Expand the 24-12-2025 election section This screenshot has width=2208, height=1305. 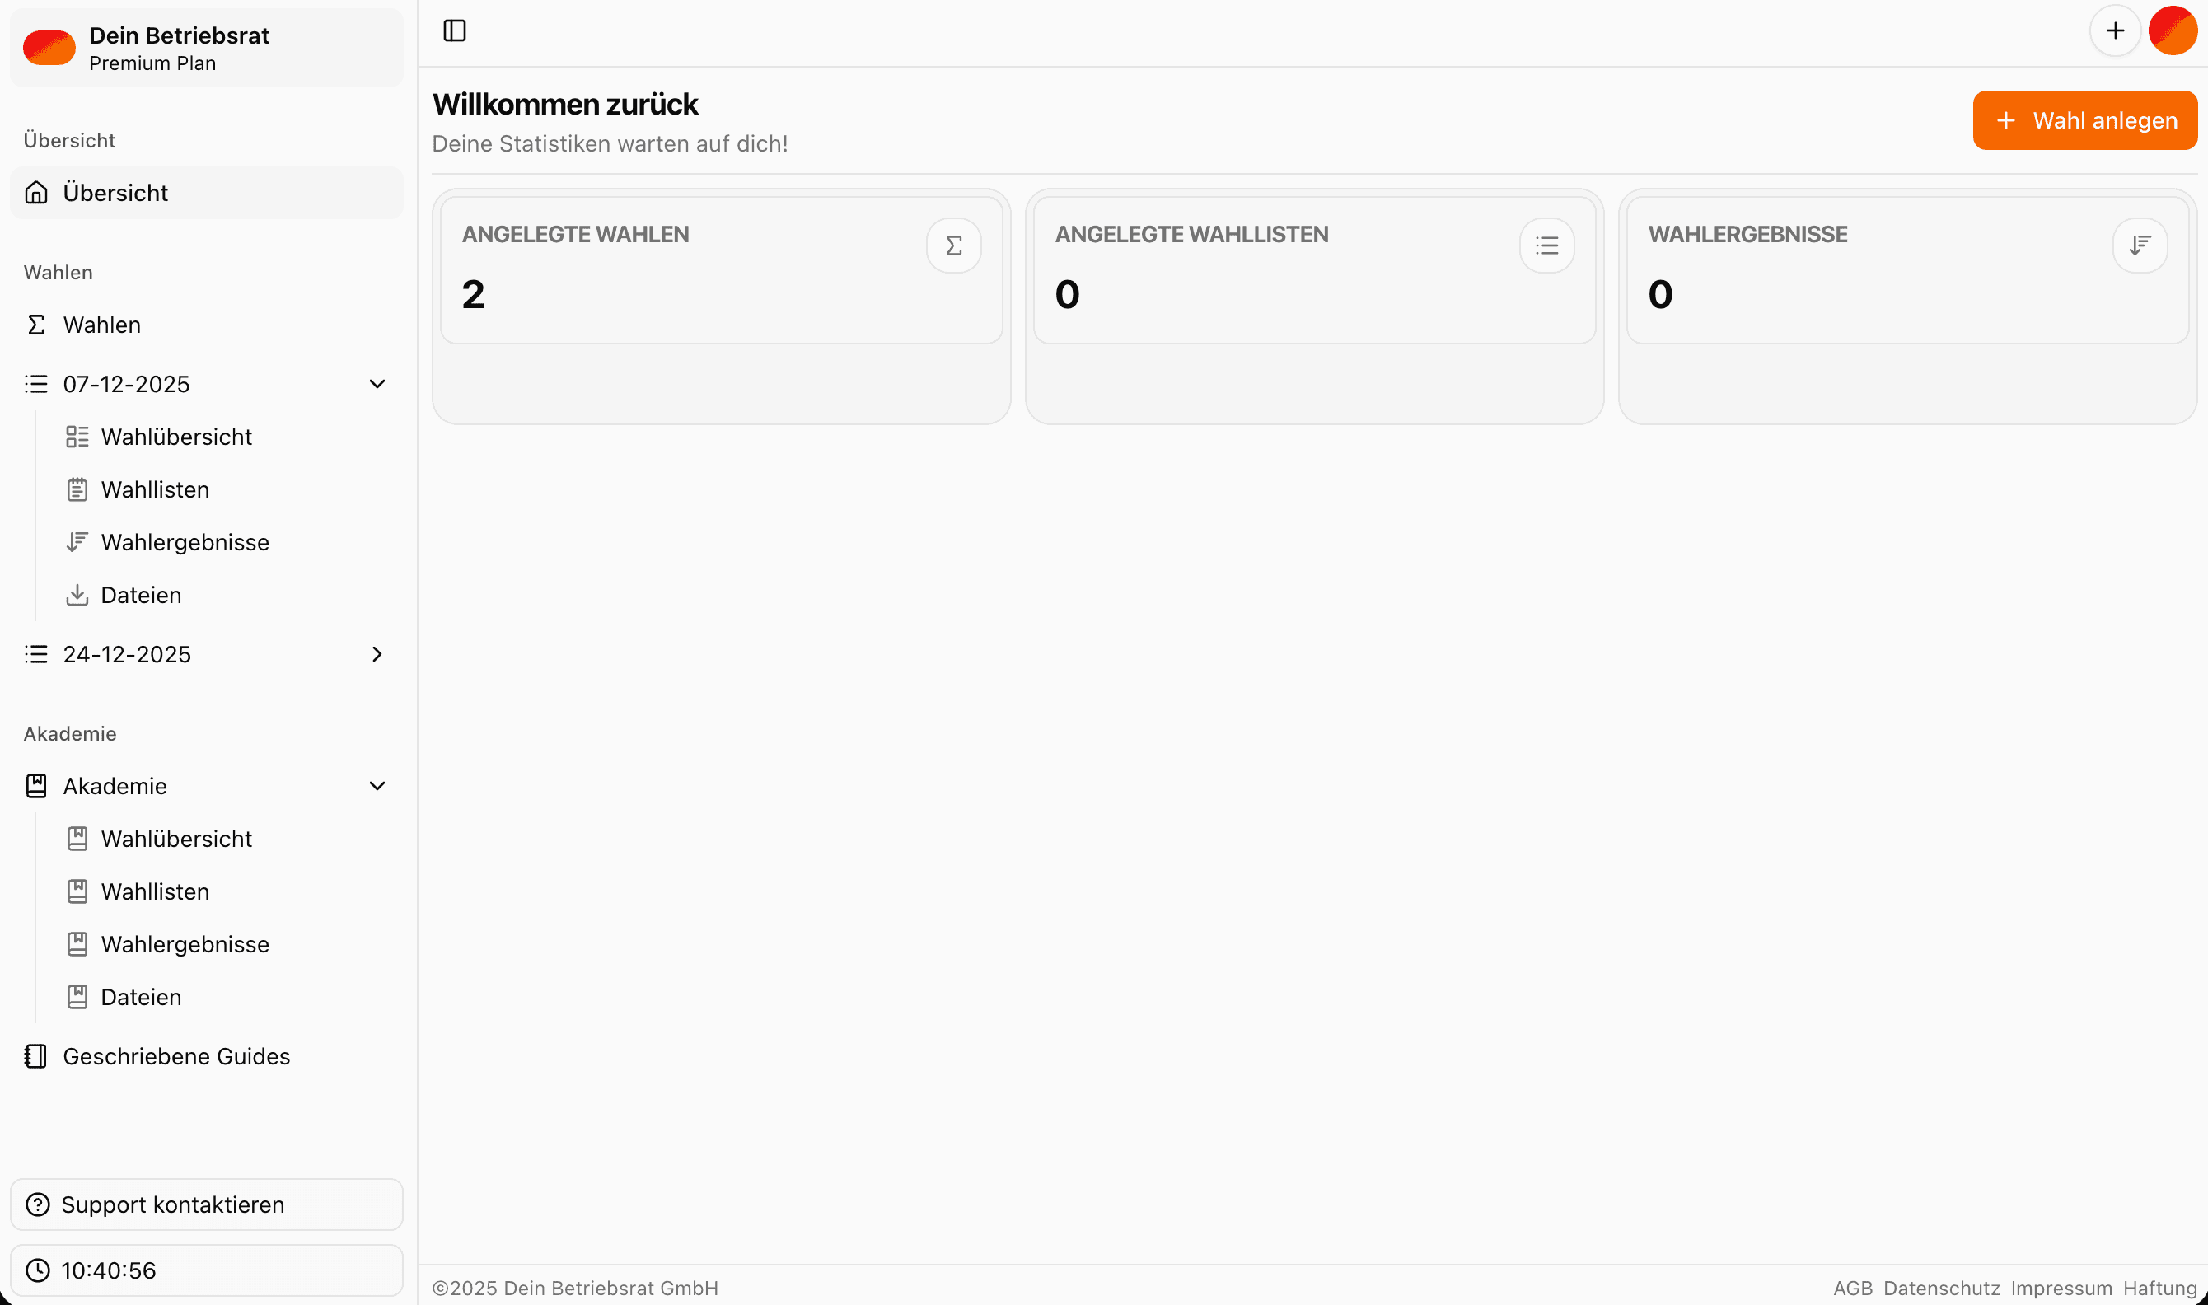tap(377, 654)
